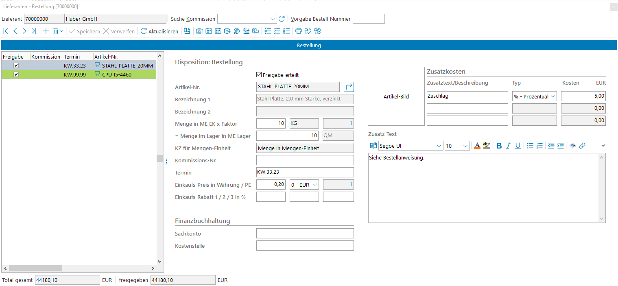This screenshot has width=618, height=286.
Task: Uncheck Freigabe for STAHL_PLATTE_20MM row
Action: pos(16,65)
